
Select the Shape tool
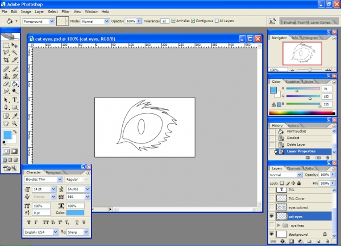point(14,107)
